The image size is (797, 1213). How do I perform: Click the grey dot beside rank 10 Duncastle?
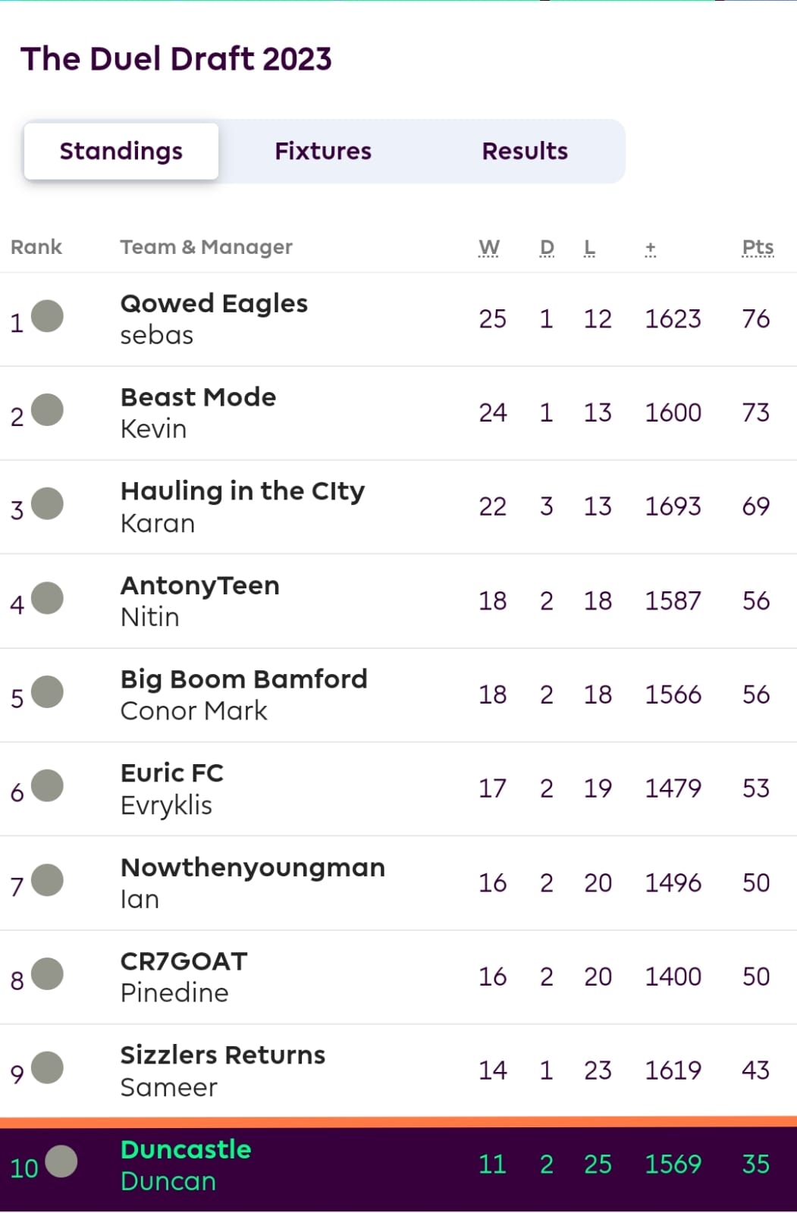61,1161
